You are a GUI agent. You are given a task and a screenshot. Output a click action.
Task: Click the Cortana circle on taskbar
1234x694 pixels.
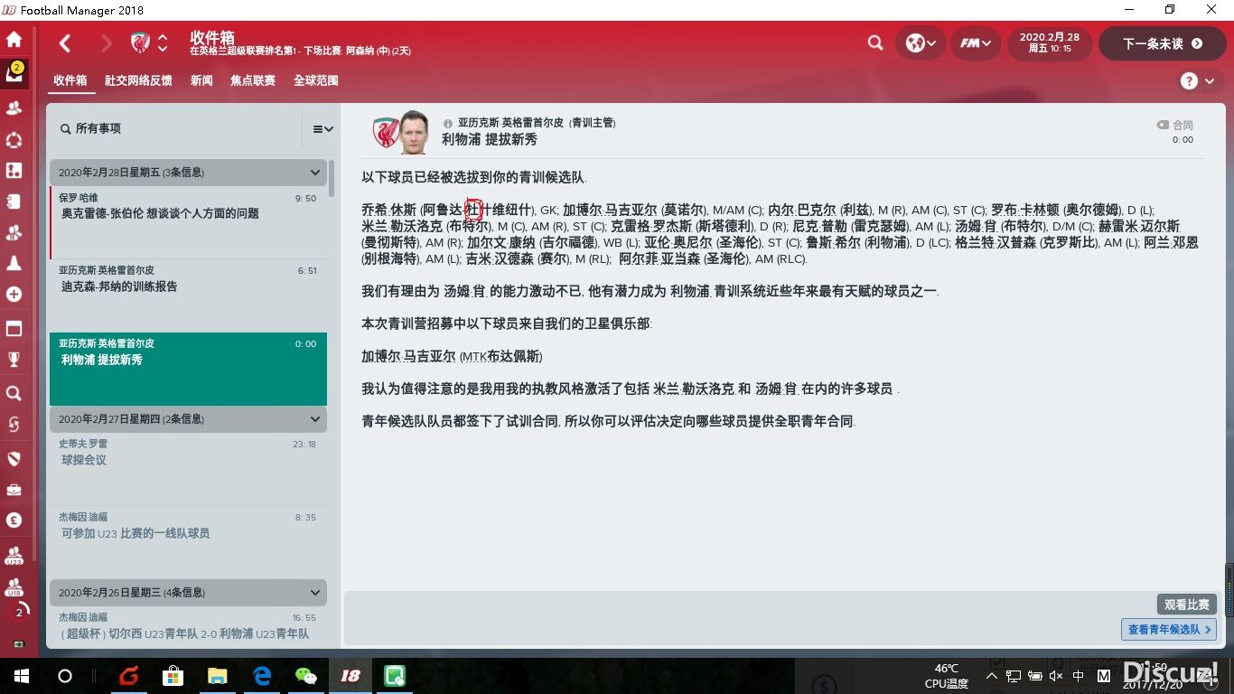coord(65,676)
